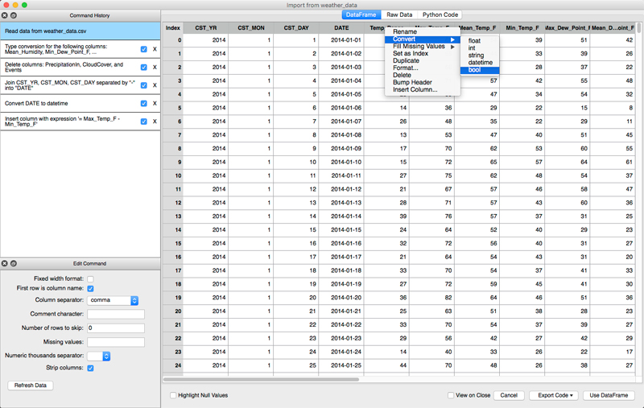Convert column to float
Viewport: 644px width, 408px height.
click(480, 40)
